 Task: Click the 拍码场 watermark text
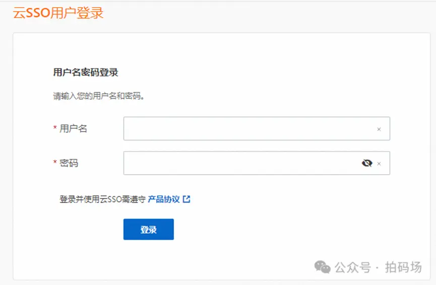pyautogui.click(x=403, y=267)
